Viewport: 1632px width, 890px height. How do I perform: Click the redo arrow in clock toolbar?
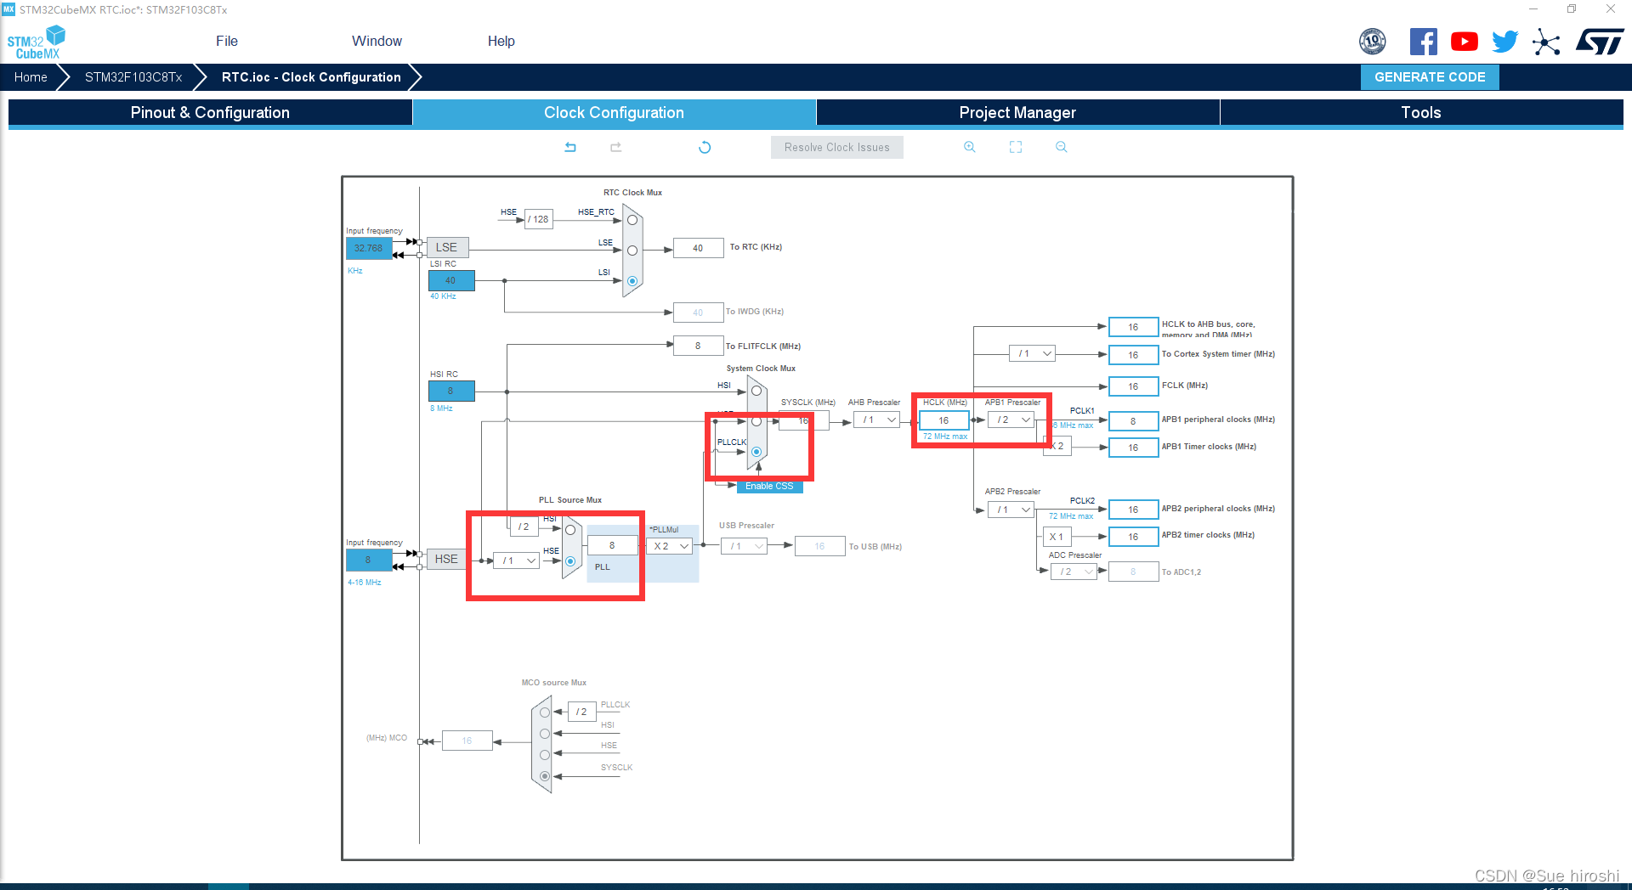[x=616, y=147]
